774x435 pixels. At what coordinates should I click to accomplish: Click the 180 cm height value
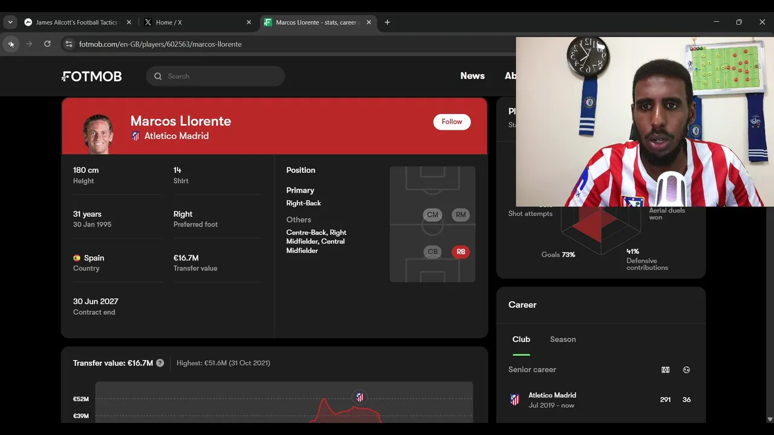pos(86,170)
